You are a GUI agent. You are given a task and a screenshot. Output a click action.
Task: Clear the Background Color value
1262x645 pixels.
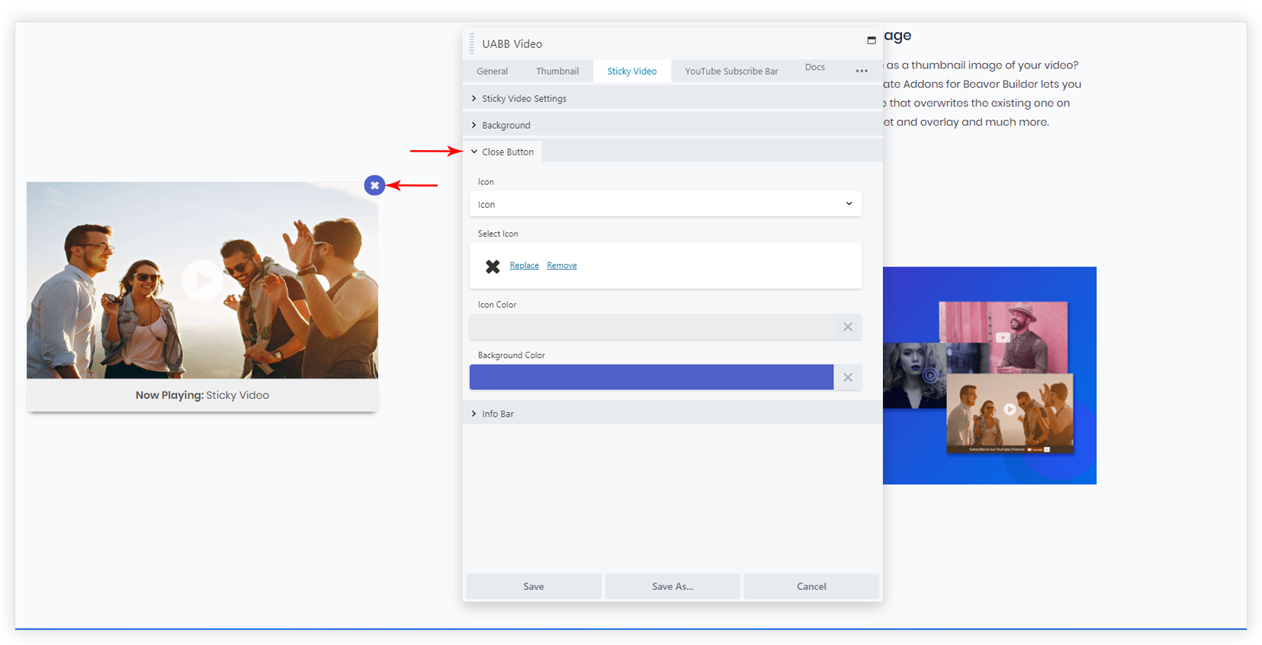tap(847, 377)
